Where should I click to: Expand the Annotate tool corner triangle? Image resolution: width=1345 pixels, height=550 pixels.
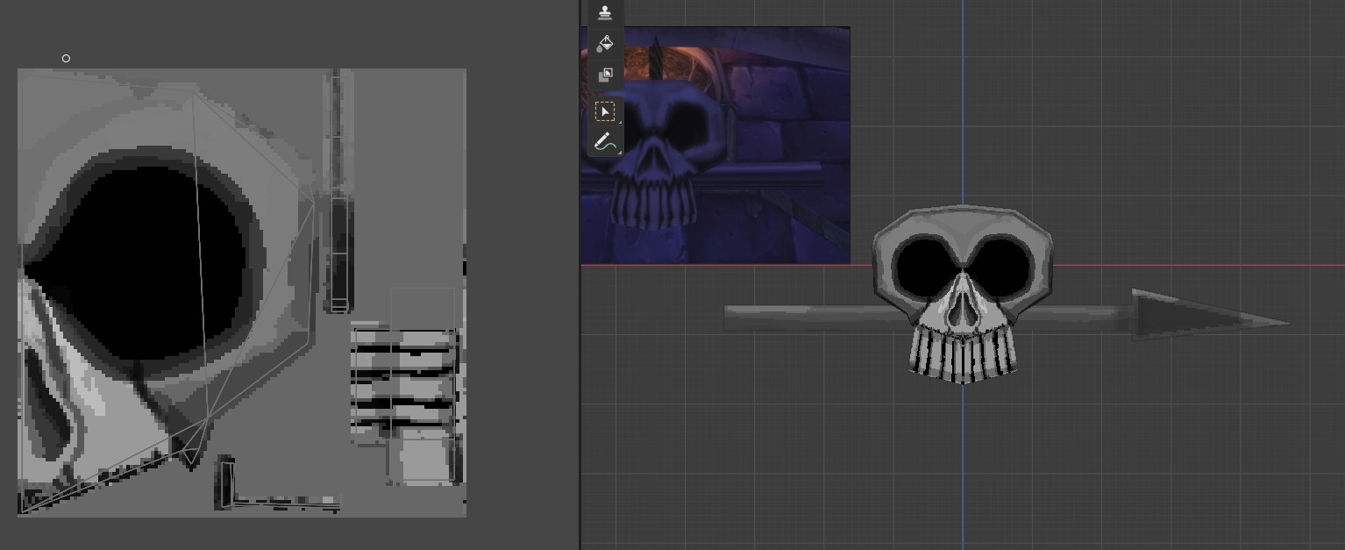pos(619,154)
